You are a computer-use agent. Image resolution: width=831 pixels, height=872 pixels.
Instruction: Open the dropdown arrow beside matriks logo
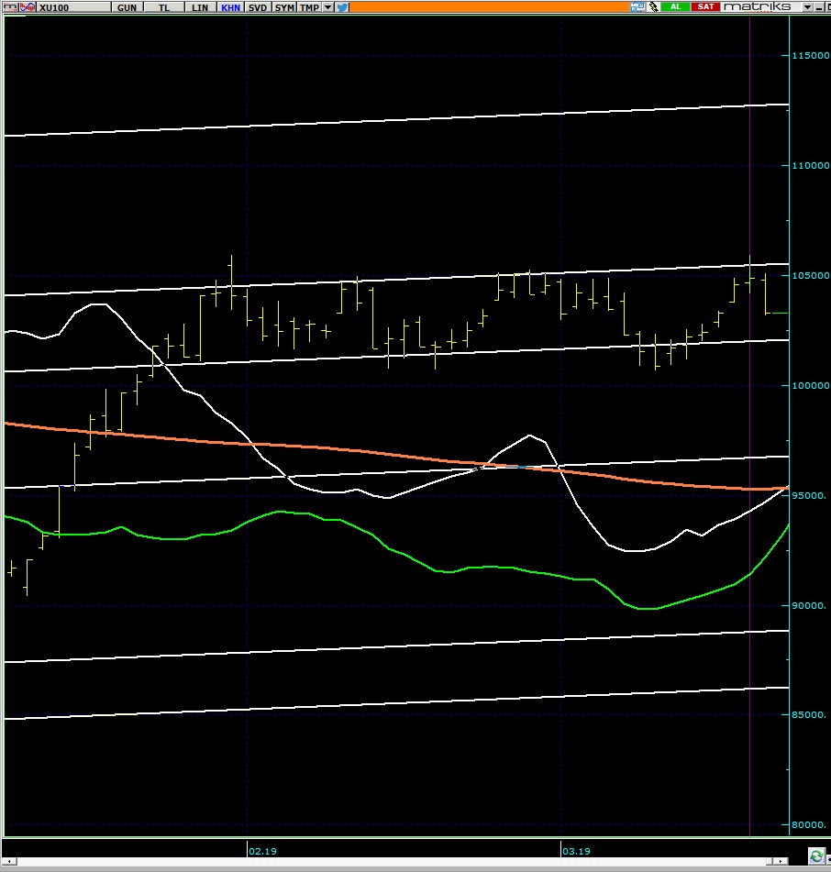coord(808,7)
